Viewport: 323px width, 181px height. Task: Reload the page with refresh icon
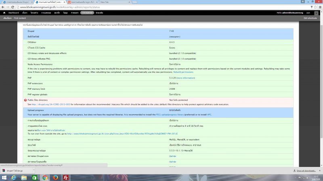[x=13, y=7]
